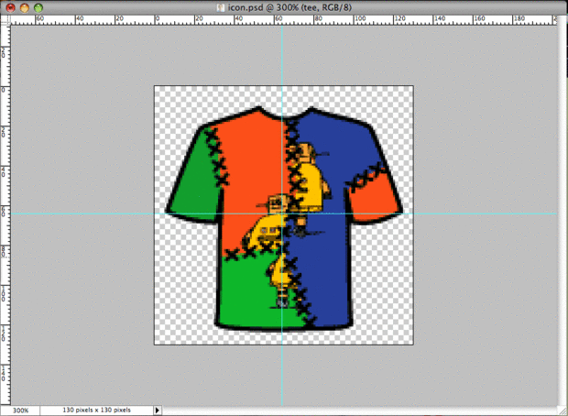568x416 pixels.
Task: Minimize the icon.psd window with yellow button
Action: coord(24,7)
